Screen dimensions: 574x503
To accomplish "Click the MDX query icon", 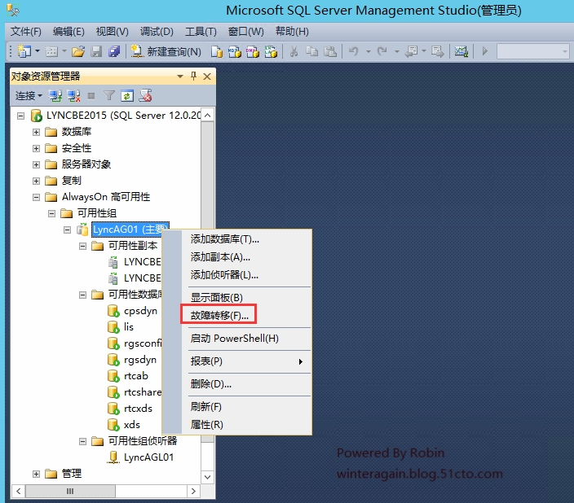I will 235,51.
